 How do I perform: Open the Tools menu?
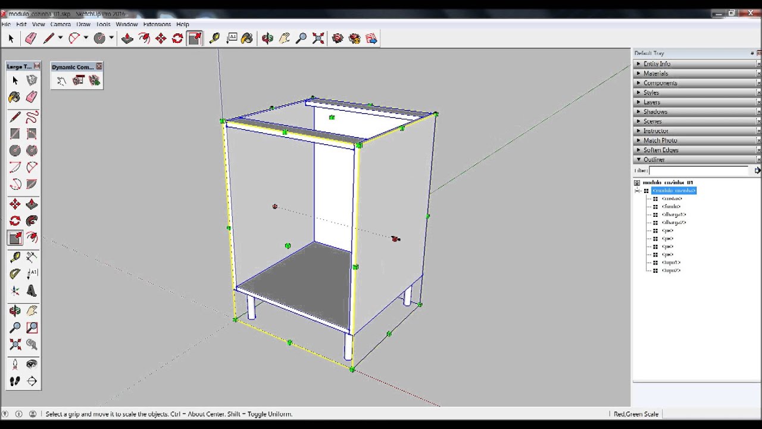pyautogui.click(x=103, y=24)
